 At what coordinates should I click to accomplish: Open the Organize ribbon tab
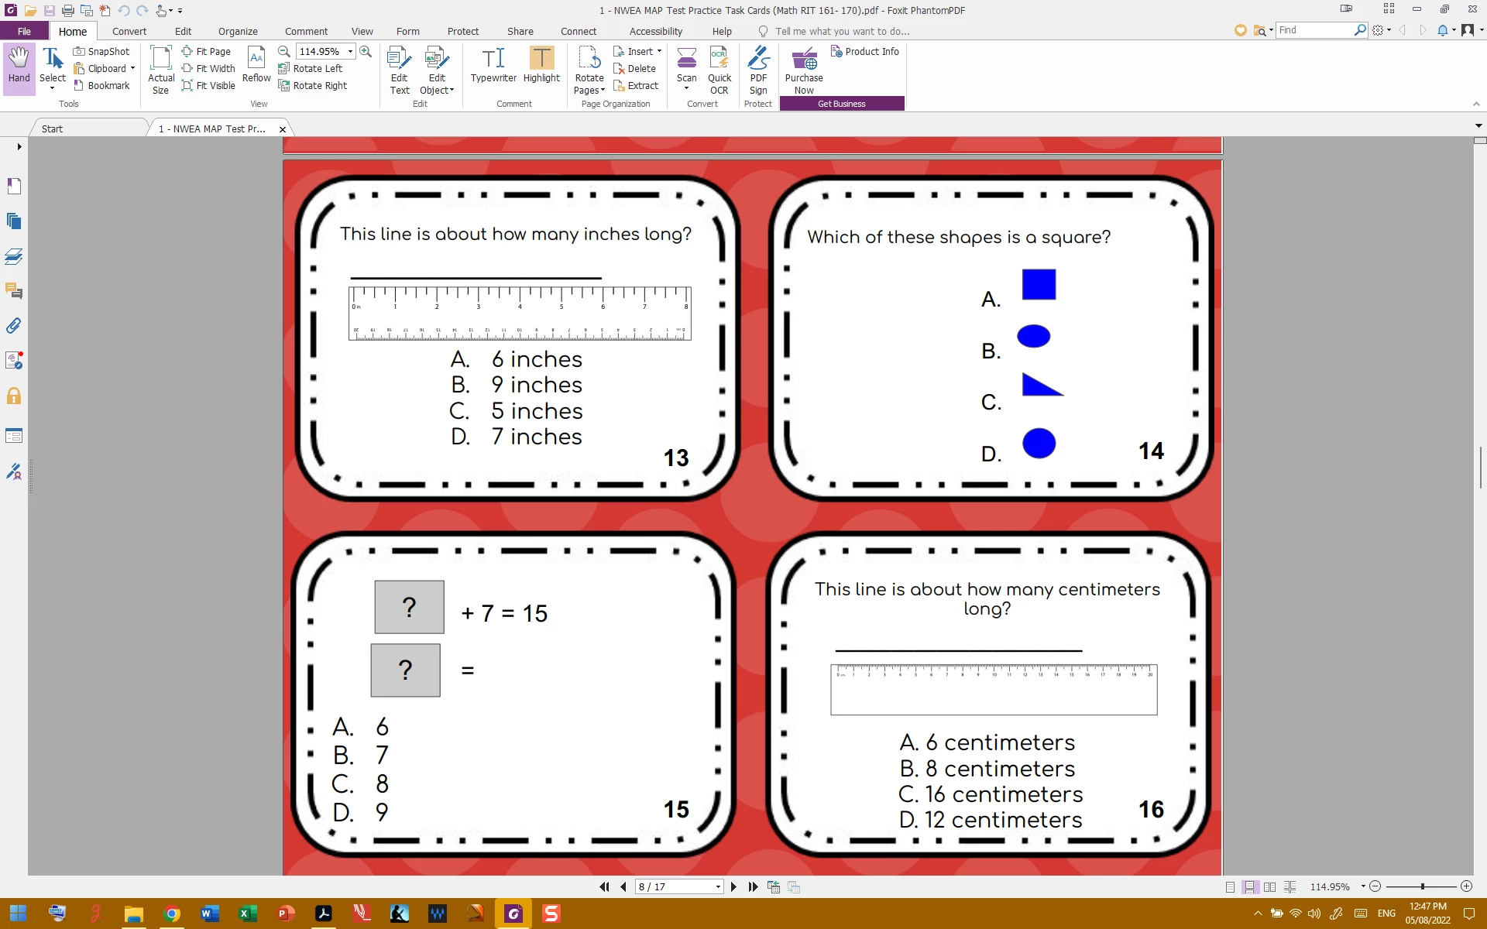(238, 31)
